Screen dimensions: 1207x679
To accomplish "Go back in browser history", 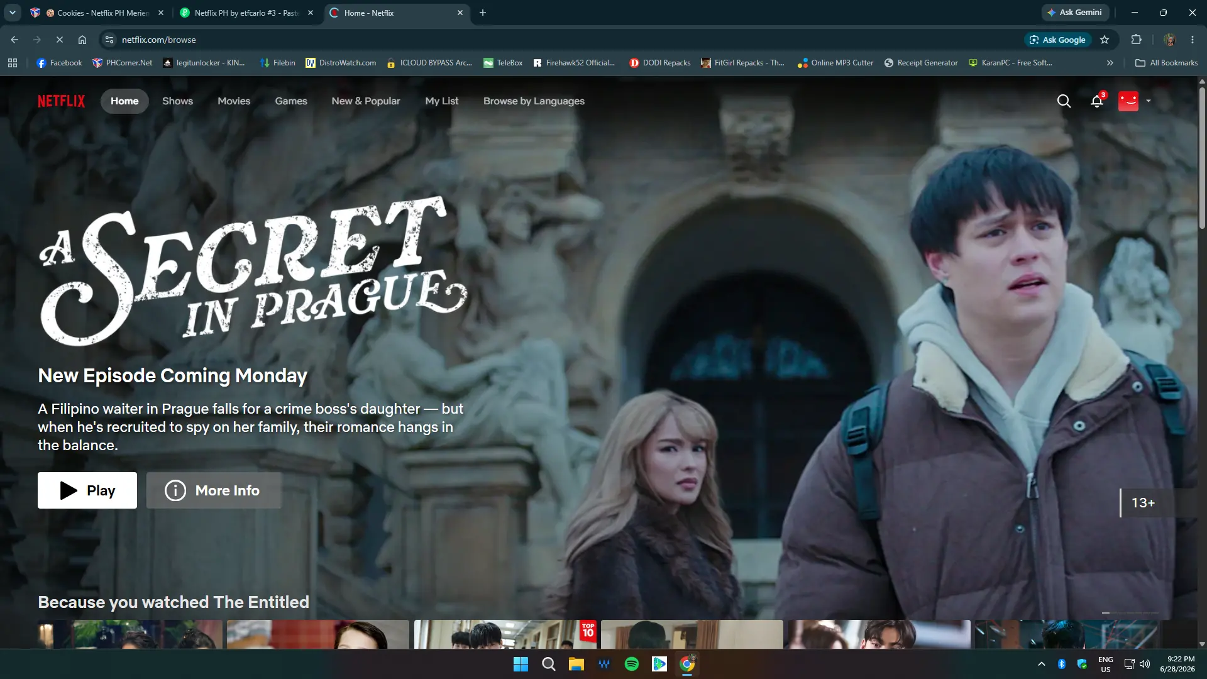I will point(14,40).
